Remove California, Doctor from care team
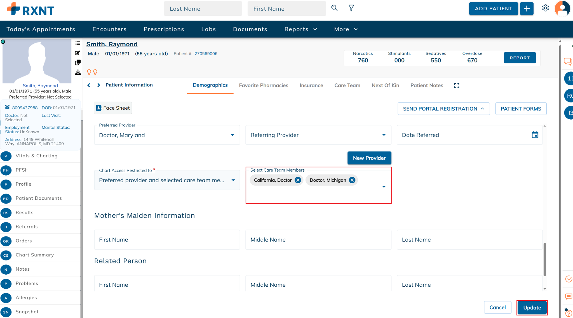The height and width of the screenshot is (318, 573). click(x=298, y=180)
